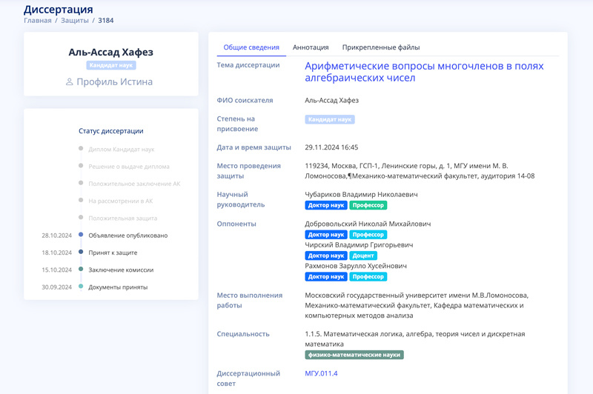Go to Защиты in the breadcrumb
Image resolution: width=593 pixels, height=394 pixels.
75,21
